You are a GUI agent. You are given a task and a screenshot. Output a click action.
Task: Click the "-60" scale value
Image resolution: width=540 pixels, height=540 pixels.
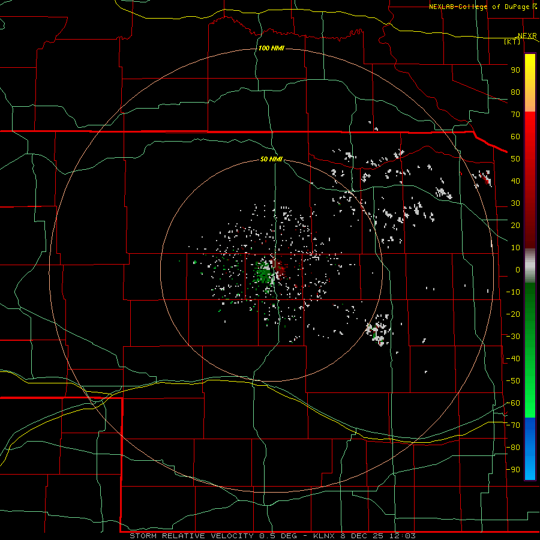(x=513, y=403)
